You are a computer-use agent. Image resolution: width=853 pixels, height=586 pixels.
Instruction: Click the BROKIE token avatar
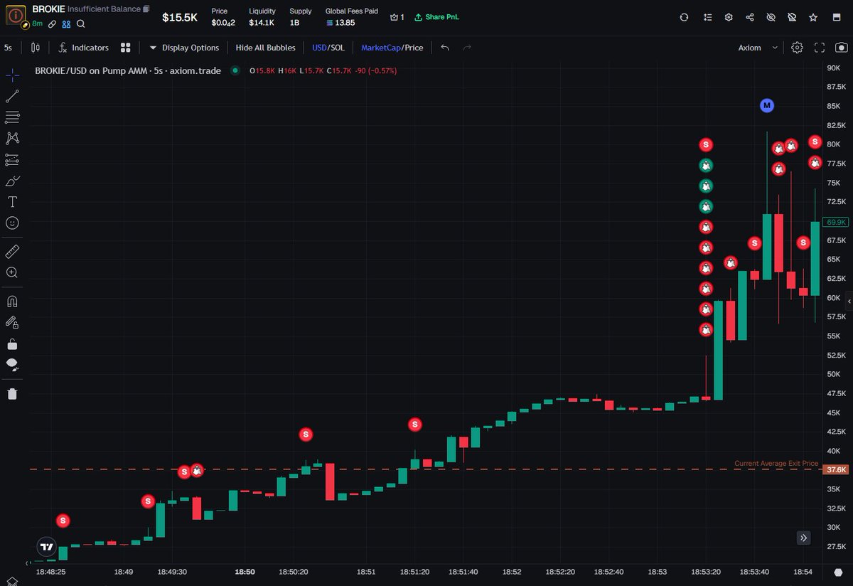click(15, 16)
